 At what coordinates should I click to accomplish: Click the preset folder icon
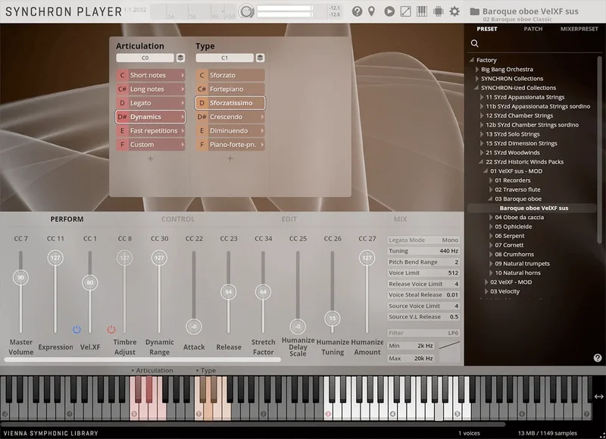(x=475, y=11)
